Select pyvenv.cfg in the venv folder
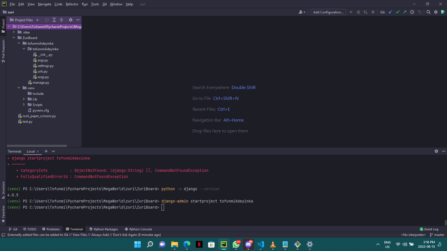The image size is (447, 251). pyautogui.click(x=41, y=110)
